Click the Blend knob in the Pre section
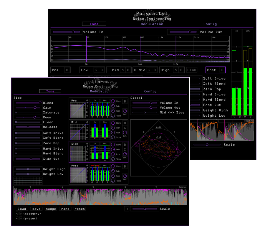The width and height of the screenshot is (265, 238). tap(113, 101)
